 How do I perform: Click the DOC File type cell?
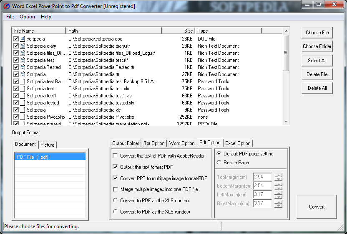(x=206, y=39)
